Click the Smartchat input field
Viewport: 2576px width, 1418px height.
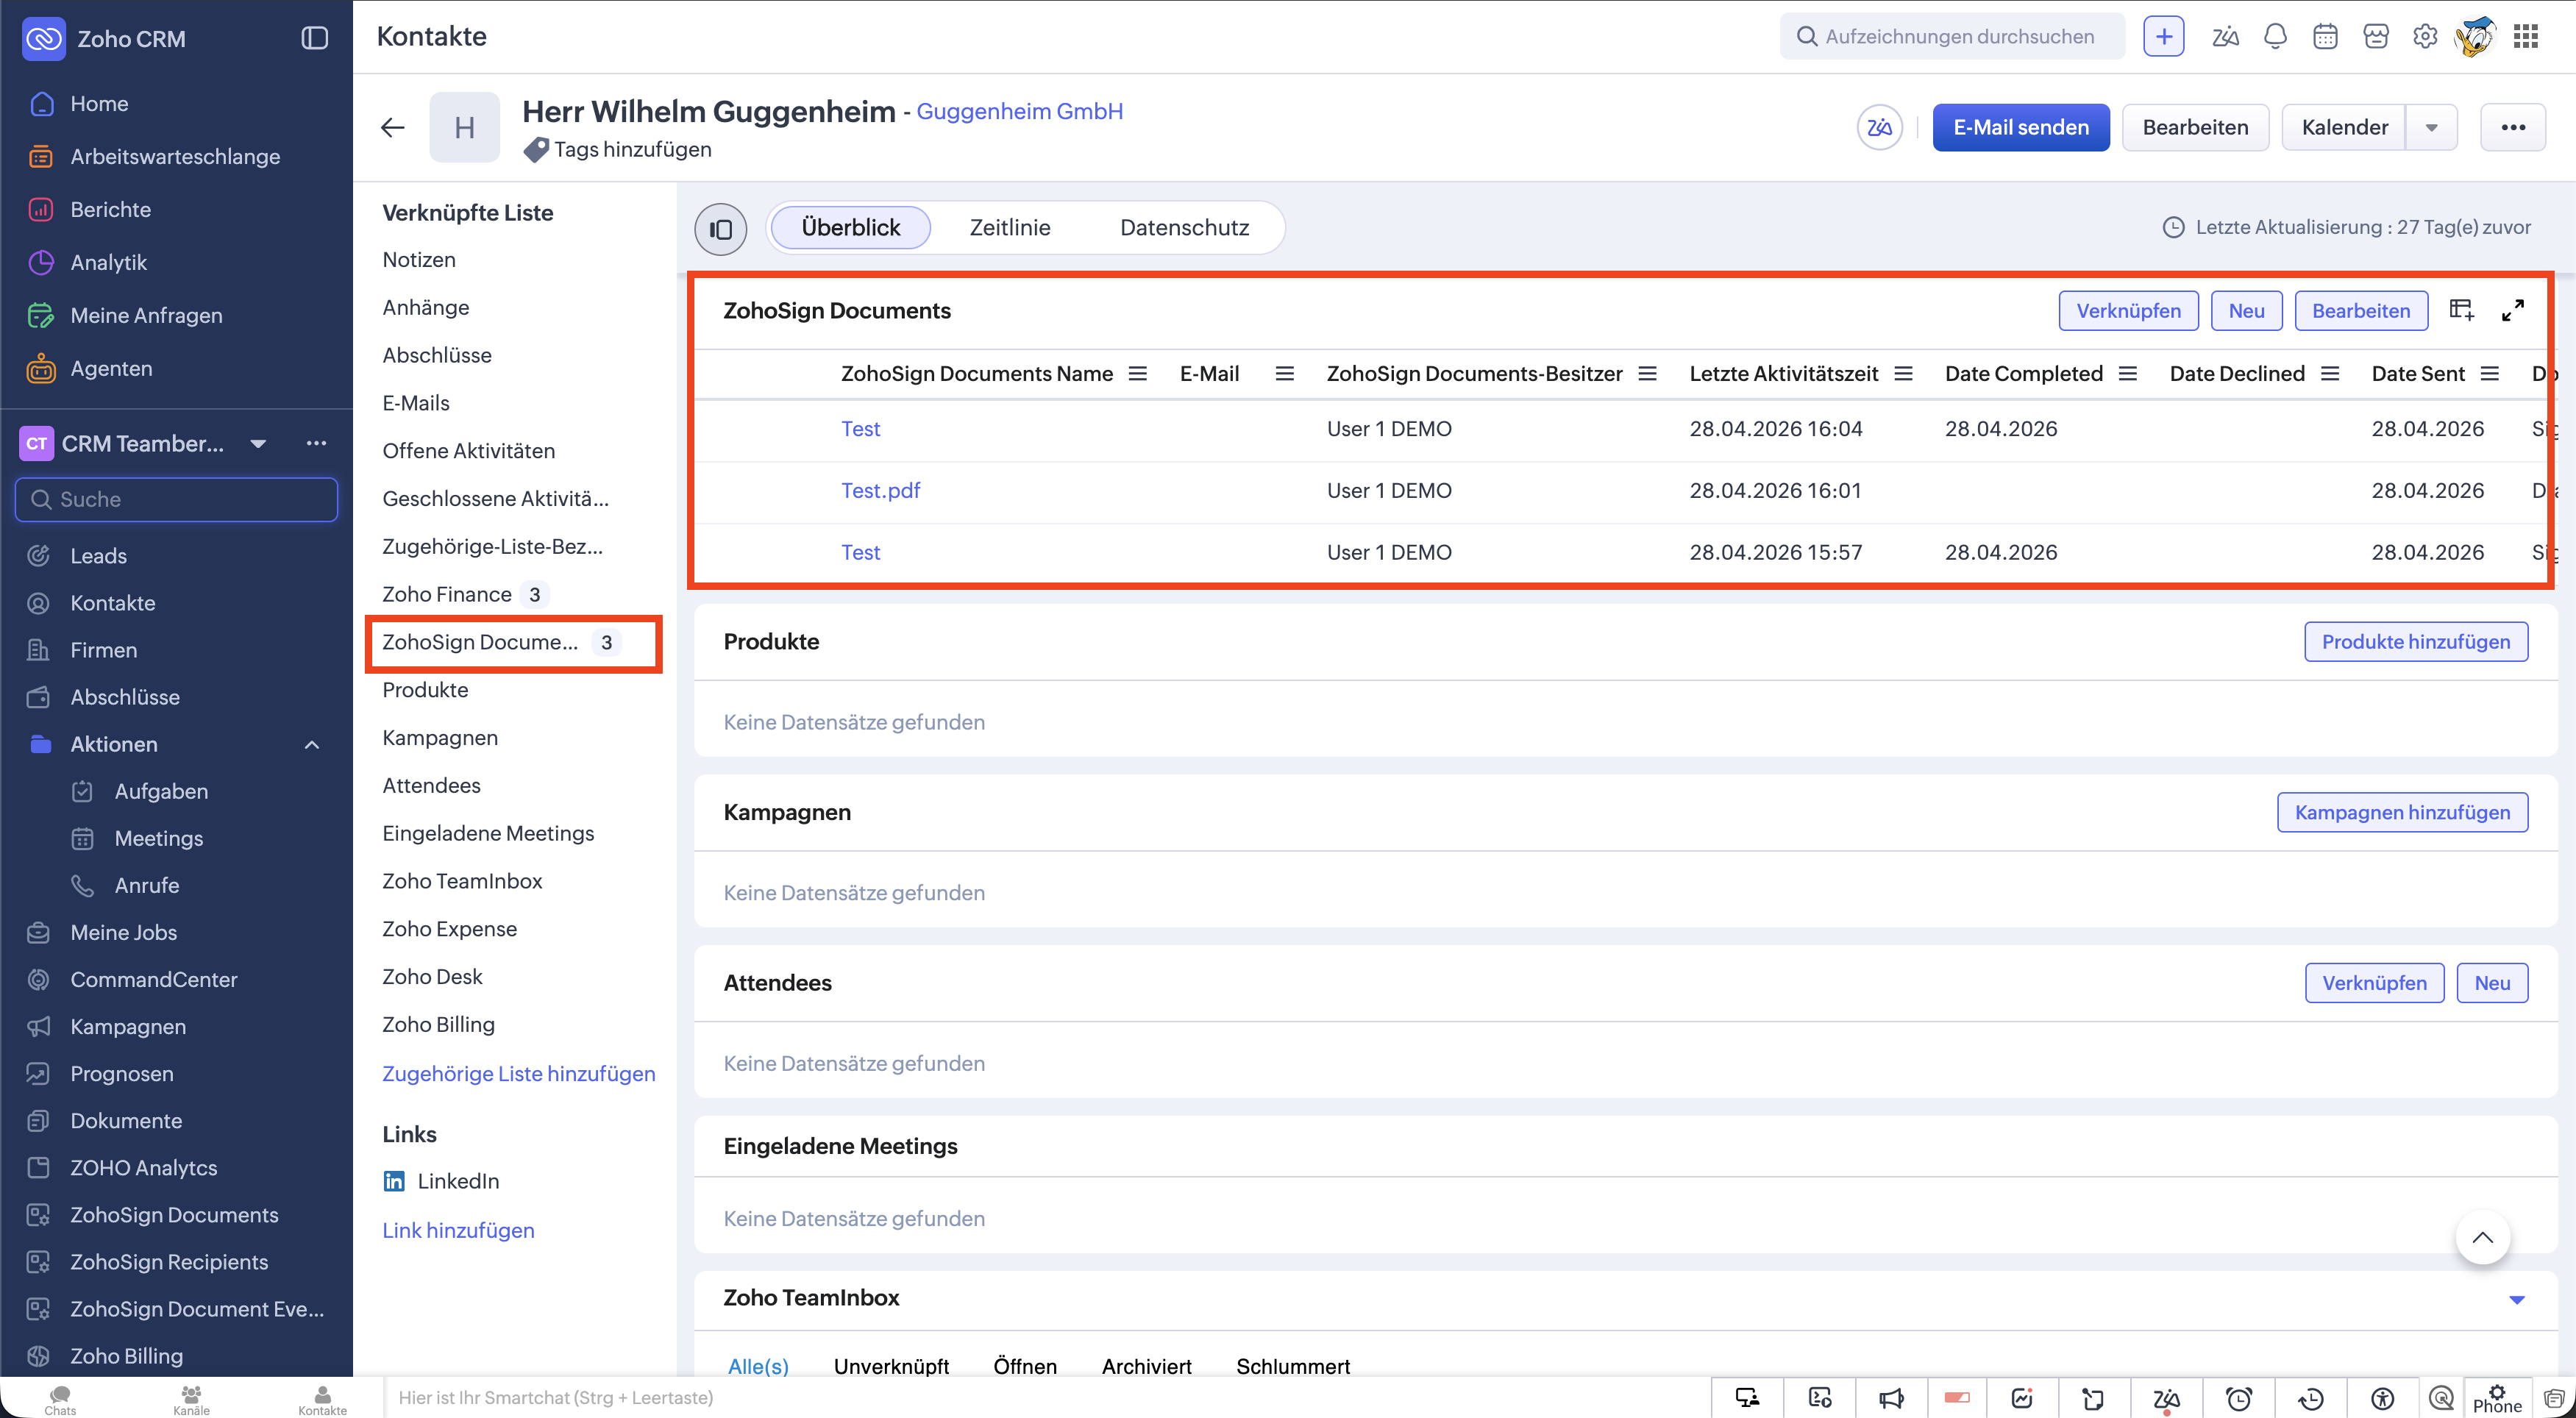(1047, 1398)
